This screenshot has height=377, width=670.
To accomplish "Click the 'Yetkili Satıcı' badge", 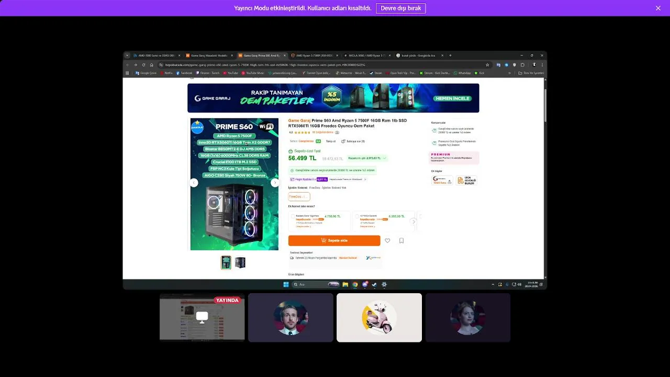I will pyautogui.click(x=442, y=180).
